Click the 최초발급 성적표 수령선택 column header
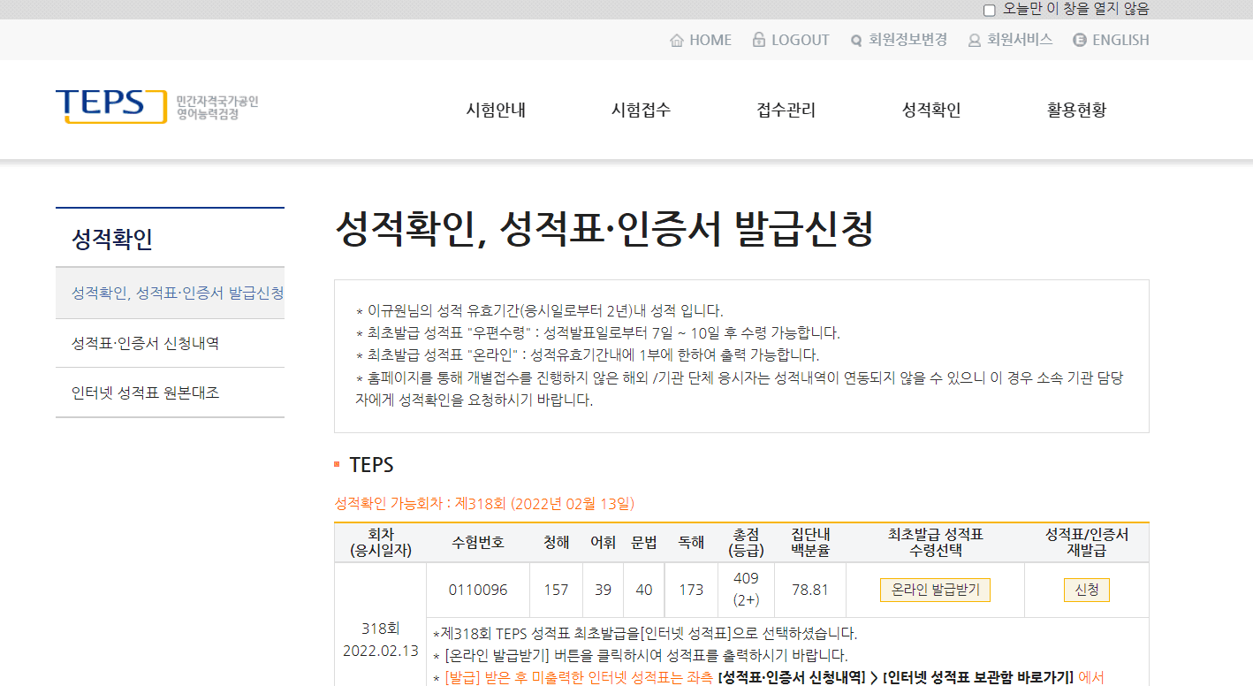Image resolution: width=1253 pixels, height=686 pixels. click(935, 543)
